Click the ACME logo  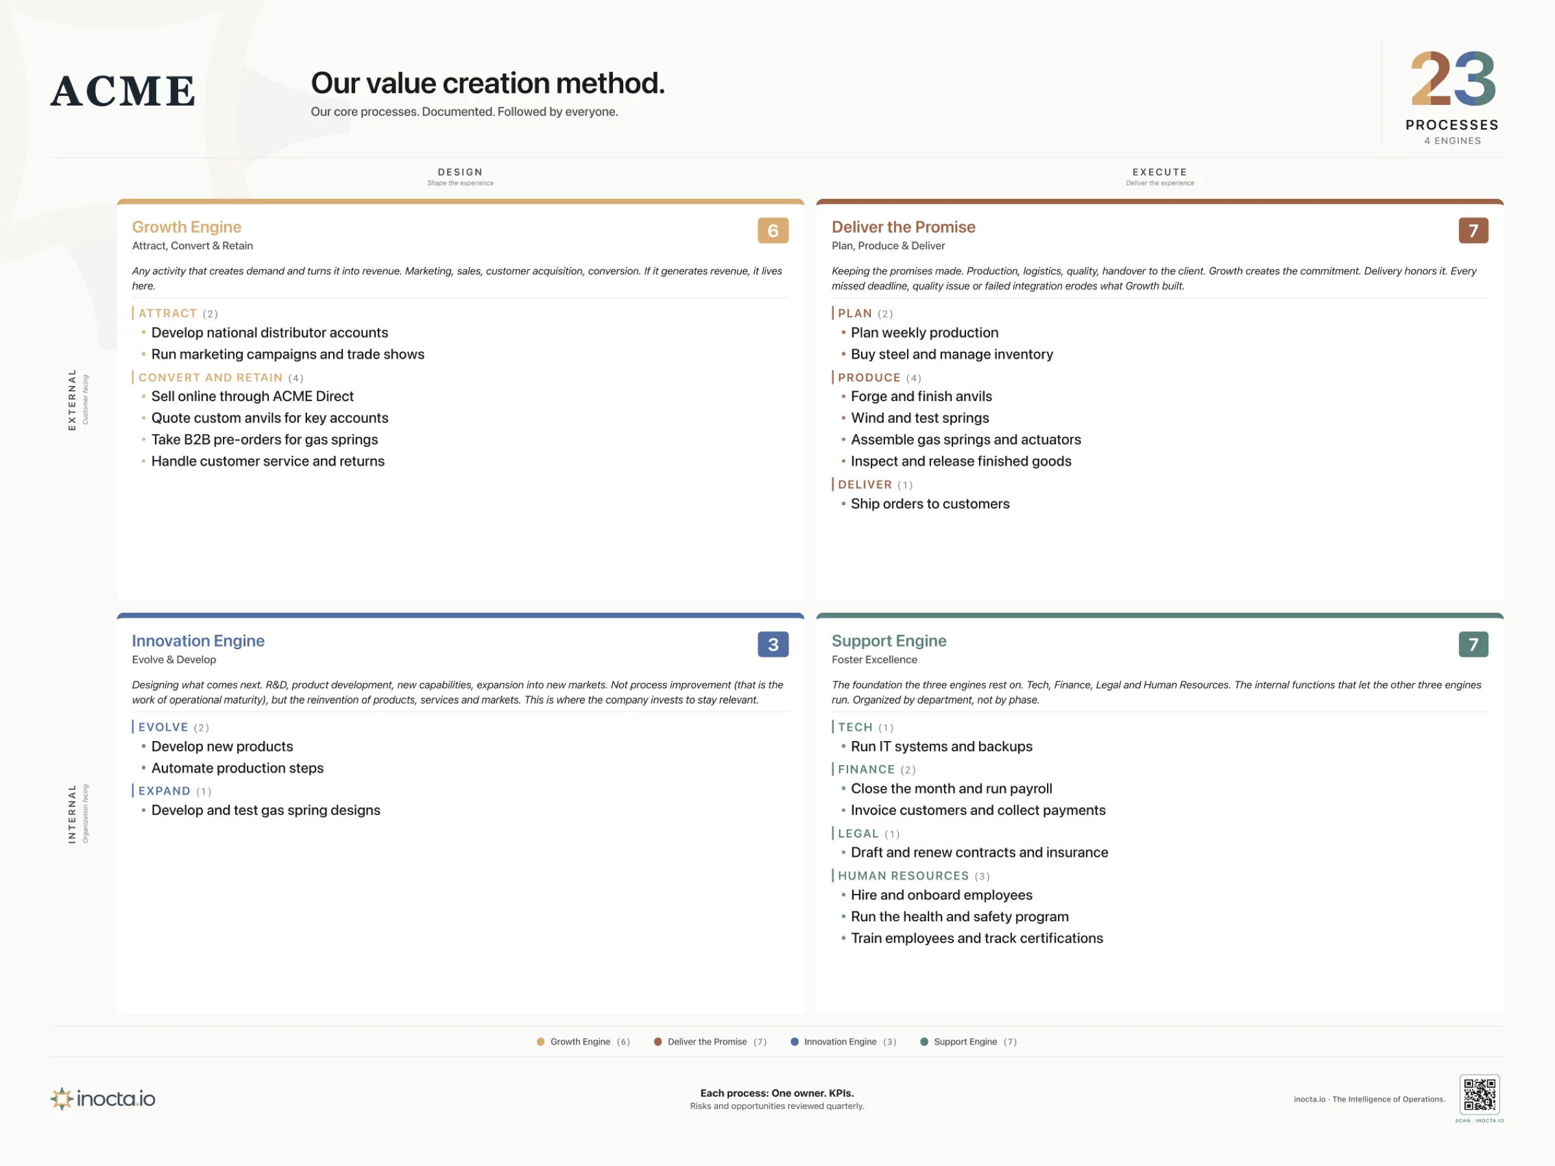coord(123,91)
